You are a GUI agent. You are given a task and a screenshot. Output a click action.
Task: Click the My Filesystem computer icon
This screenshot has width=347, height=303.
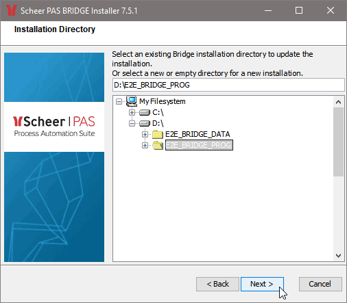pyautogui.click(x=132, y=101)
